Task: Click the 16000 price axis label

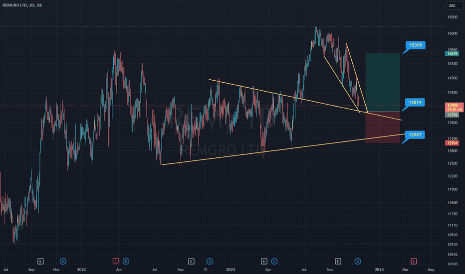Action: click(x=452, y=33)
